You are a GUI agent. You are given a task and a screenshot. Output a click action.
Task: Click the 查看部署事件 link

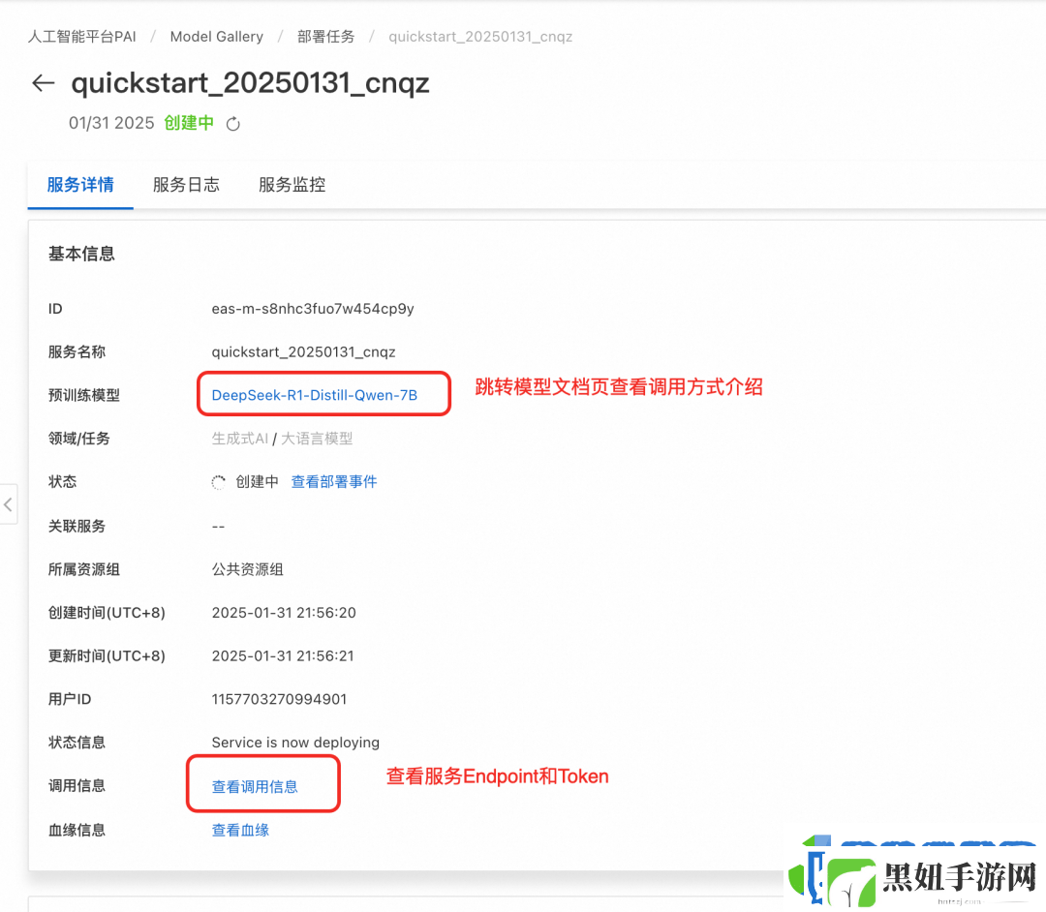[334, 482]
